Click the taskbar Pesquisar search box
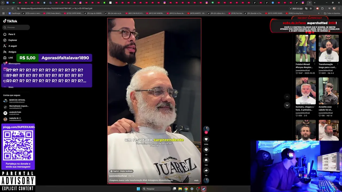Viewport: 342px width, 192px height. pyautogui.click(x=157, y=189)
